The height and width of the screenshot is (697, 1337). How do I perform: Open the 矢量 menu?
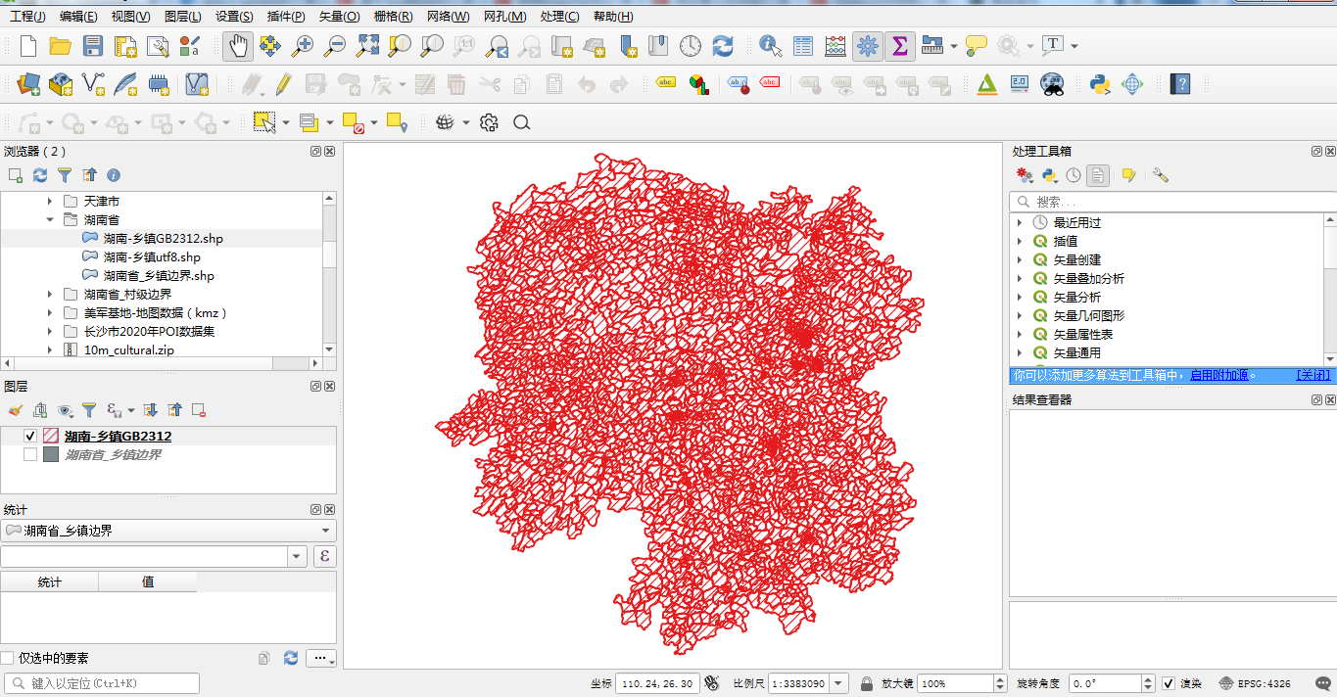click(x=340, y=17)
